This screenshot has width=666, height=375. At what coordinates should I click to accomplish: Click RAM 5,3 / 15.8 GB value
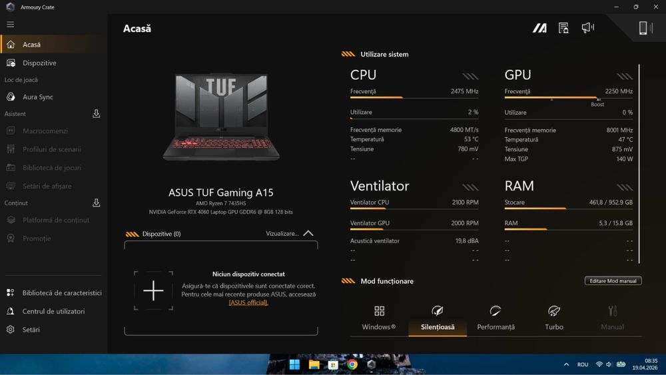pos(615,223)
